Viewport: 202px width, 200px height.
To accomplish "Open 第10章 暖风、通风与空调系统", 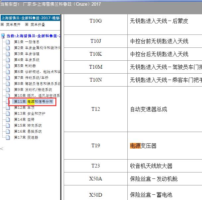I will 37,96.
